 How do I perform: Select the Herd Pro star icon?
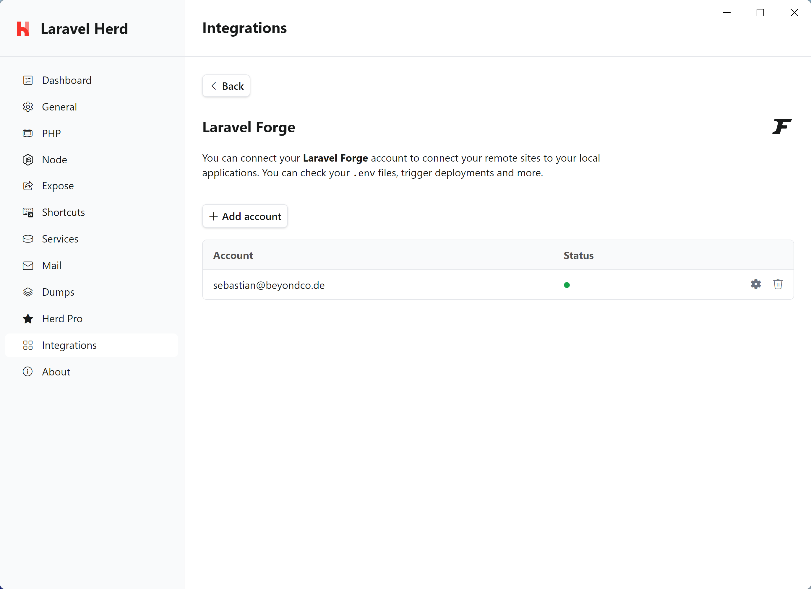click(x=27, y=318)
